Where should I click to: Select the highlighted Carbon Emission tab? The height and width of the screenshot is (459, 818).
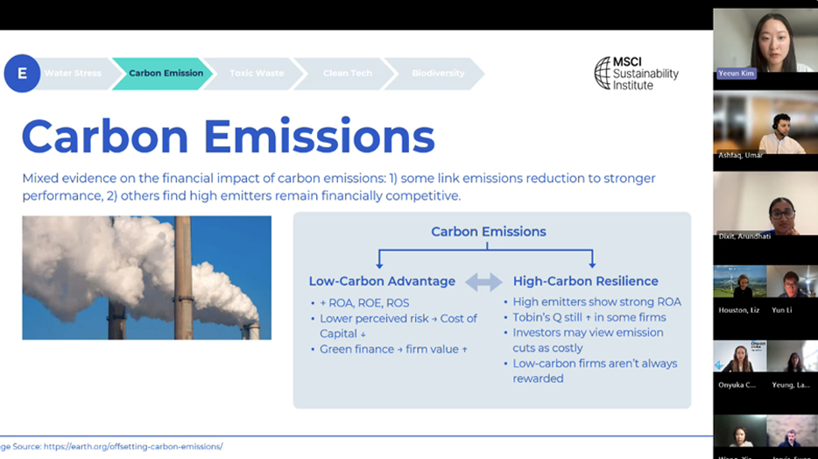[166, 74]
